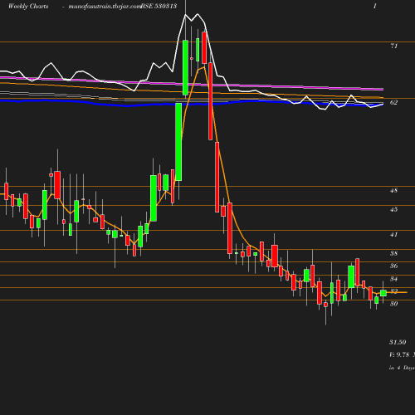Select the 48 price level label
Viewport: 415px width, 415px height.
(393, 190)
